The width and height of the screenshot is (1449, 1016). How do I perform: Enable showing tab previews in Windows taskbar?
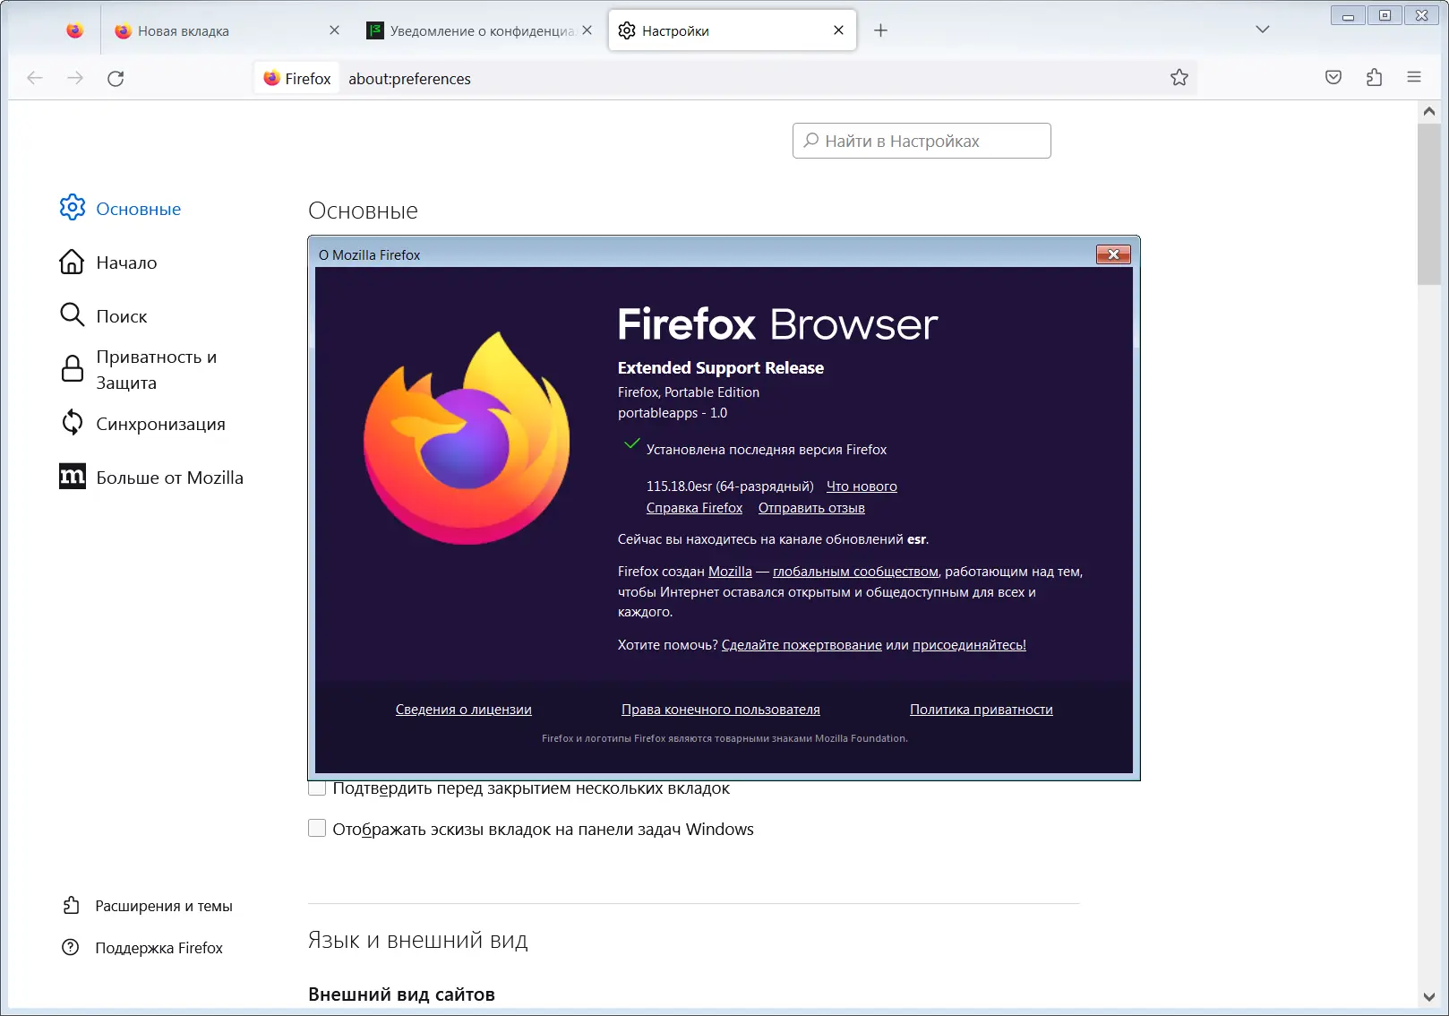tap(317, 828)
